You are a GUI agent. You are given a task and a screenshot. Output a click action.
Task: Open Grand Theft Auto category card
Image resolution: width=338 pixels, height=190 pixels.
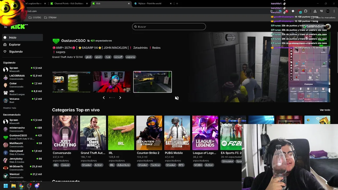[93, 133]
